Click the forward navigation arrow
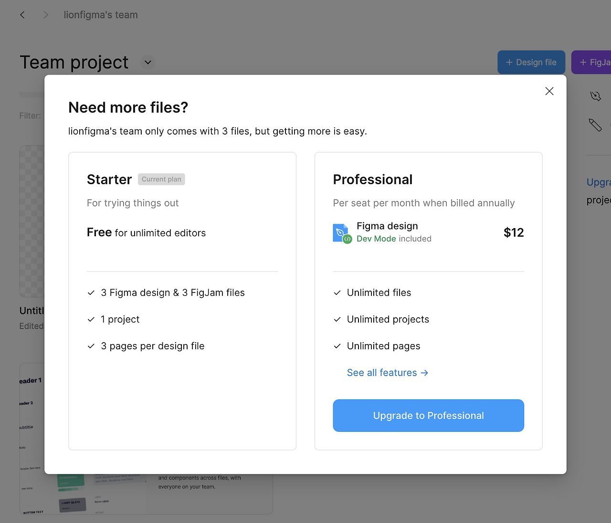 click(x=46, y=15)
